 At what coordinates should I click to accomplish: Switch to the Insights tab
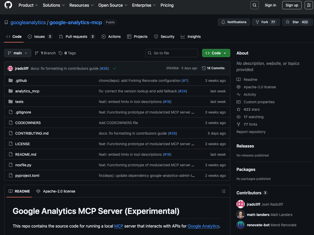(x=191, y=37)
